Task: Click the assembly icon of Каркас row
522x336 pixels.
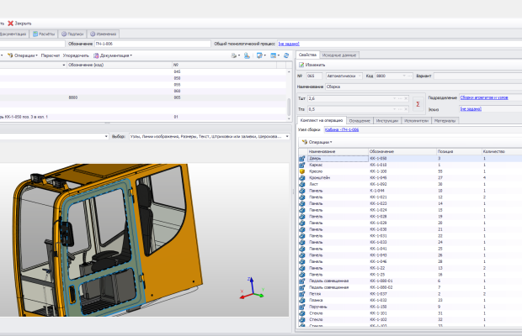Action: pos(302,165)
